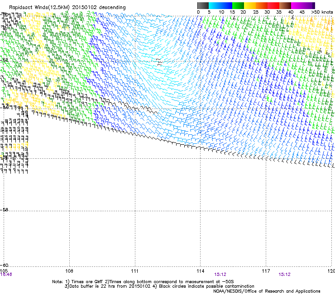This screenshot has width=335, height=294.
Task: Click the NOAA/NESDIS Office of Research credit
Action: pyautogui.click(x=267, y=291)
